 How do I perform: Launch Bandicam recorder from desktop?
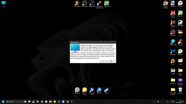(173, 33)
